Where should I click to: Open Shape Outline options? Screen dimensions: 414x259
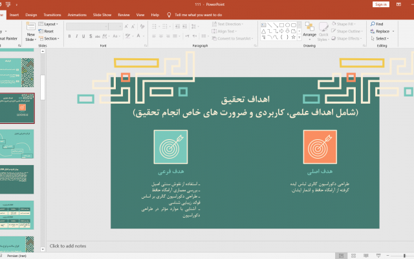tap(347, 31)
